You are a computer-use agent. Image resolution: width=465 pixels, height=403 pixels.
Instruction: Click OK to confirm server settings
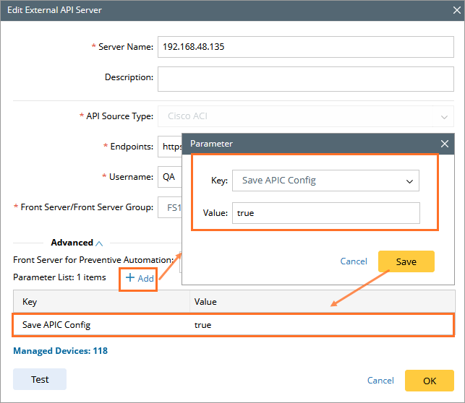click(x=429, y=381)
